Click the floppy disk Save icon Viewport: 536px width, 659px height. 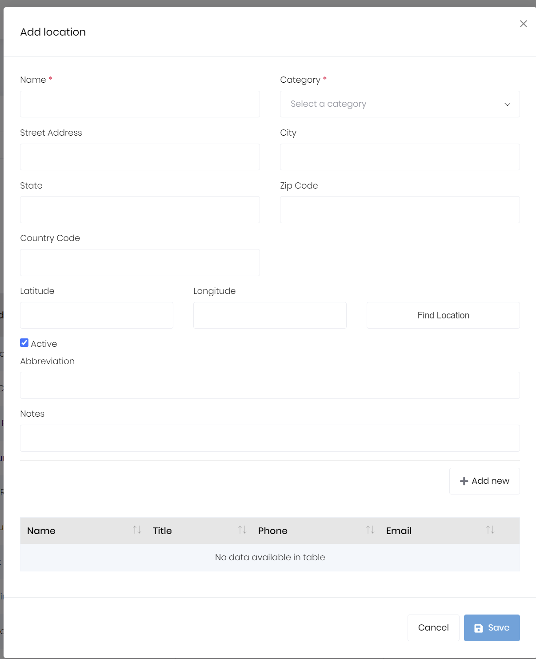coord(479,628)
